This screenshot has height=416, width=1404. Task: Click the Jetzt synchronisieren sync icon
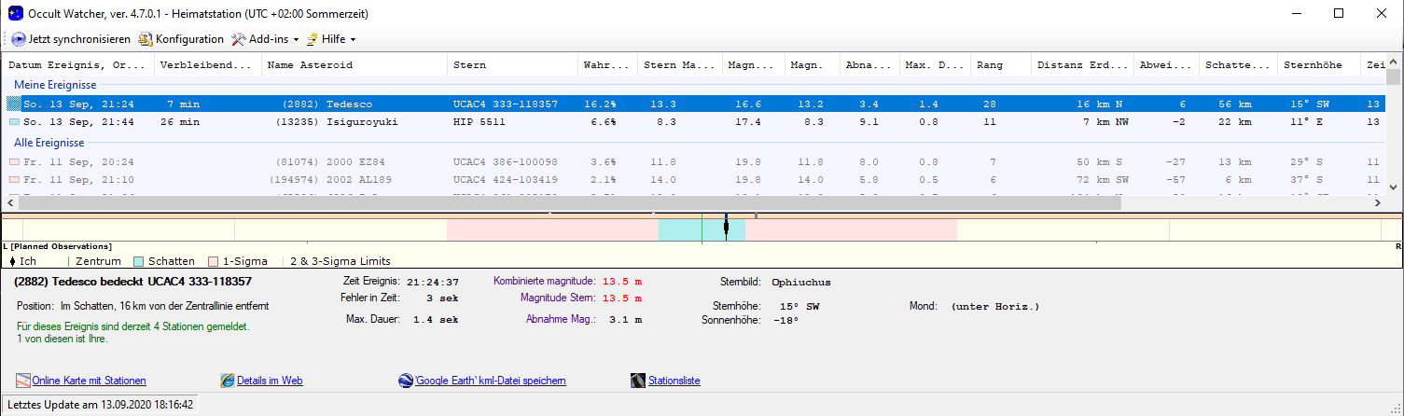pyautogui.click(x=19, y=39)
